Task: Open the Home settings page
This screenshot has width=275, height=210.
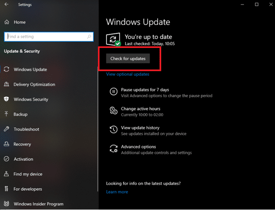Action: pos(20,22)
